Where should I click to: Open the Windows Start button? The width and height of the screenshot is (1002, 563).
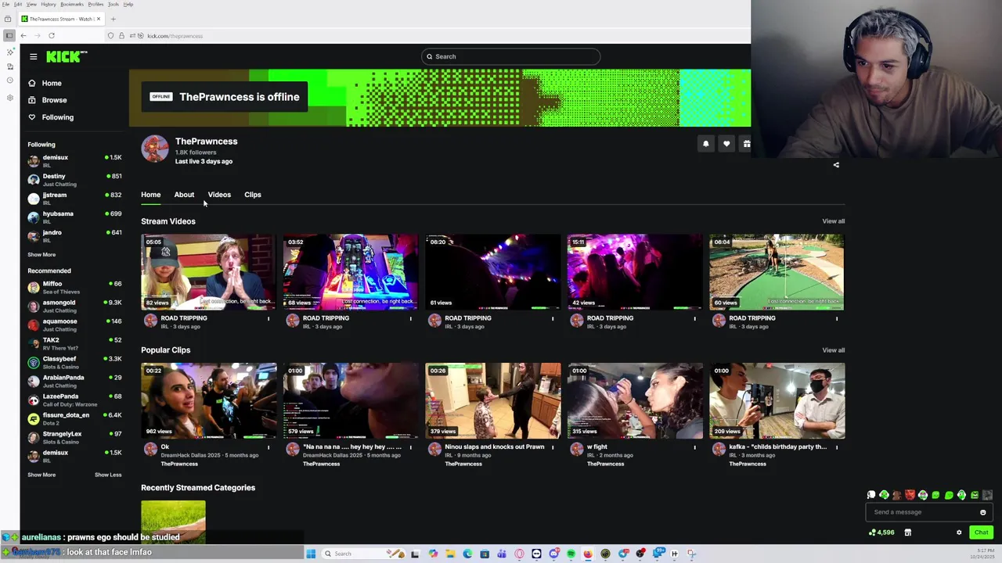click(311, 554)
